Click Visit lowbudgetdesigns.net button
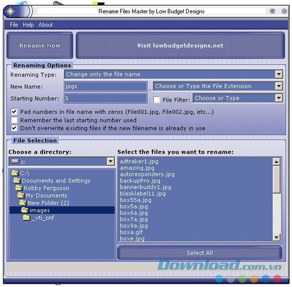 (x=181, y=46)
